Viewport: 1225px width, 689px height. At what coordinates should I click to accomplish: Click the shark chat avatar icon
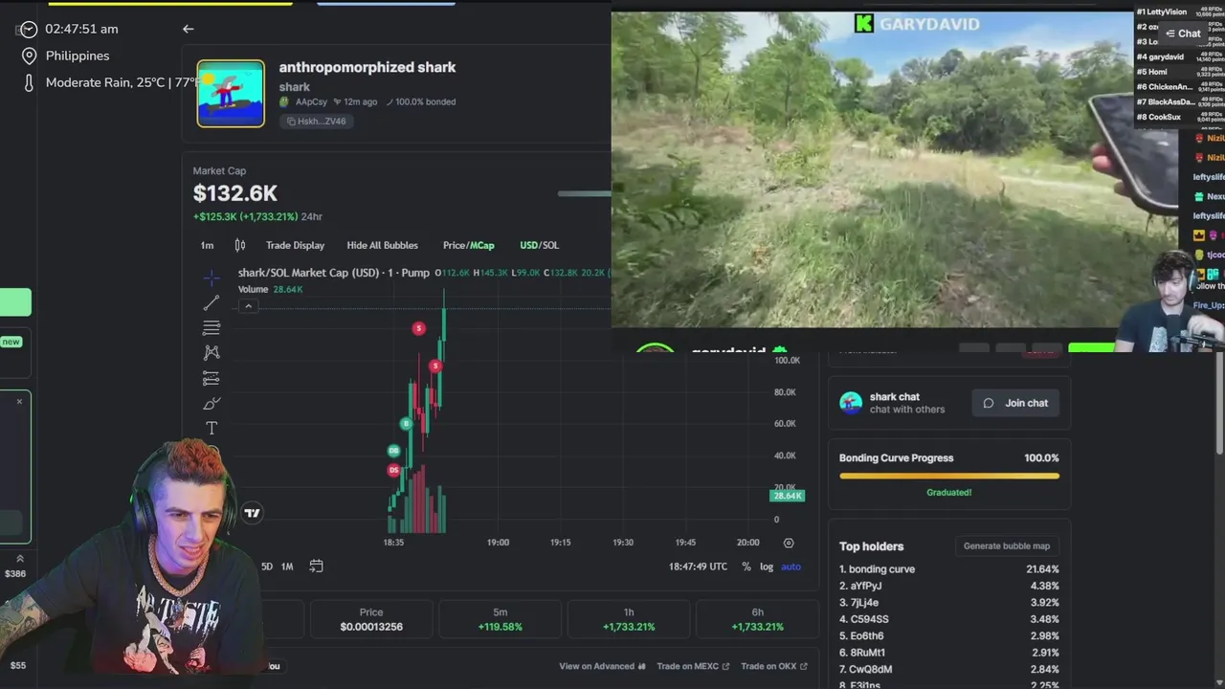pos(851,403)
